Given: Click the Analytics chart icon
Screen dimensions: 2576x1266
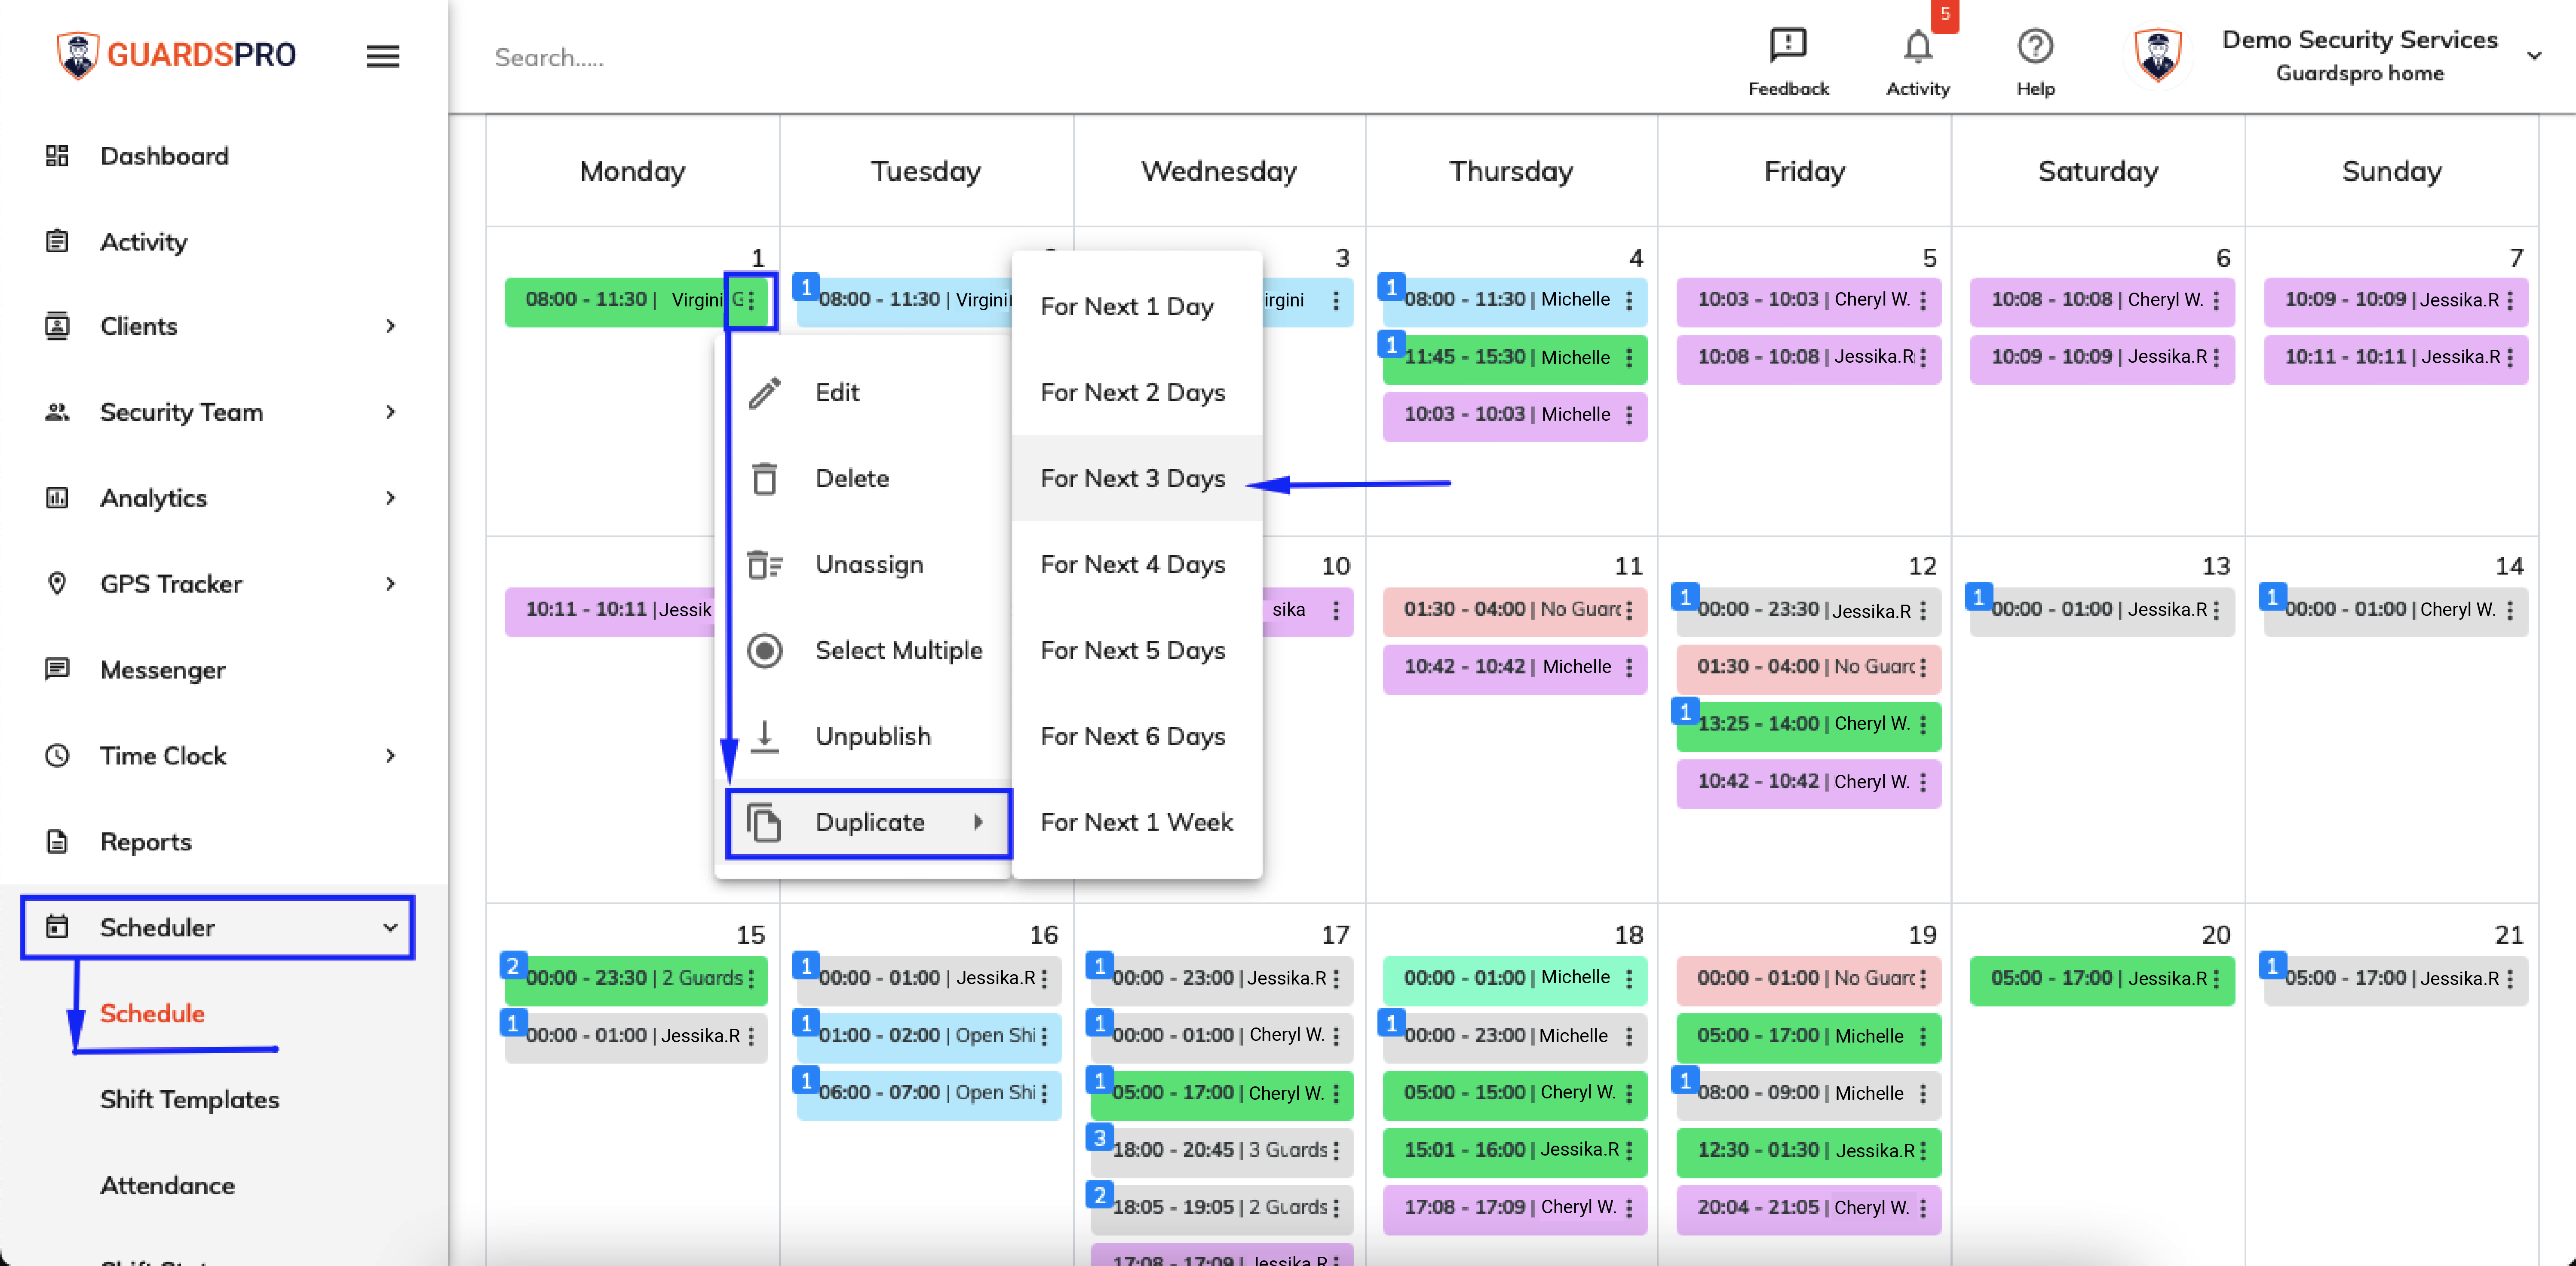Looking at the screenshot, I should (x=57, y=498).
